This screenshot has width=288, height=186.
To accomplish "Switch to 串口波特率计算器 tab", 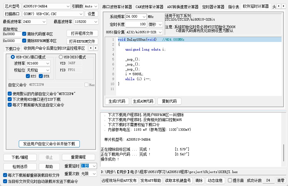I will coord(117,7).
